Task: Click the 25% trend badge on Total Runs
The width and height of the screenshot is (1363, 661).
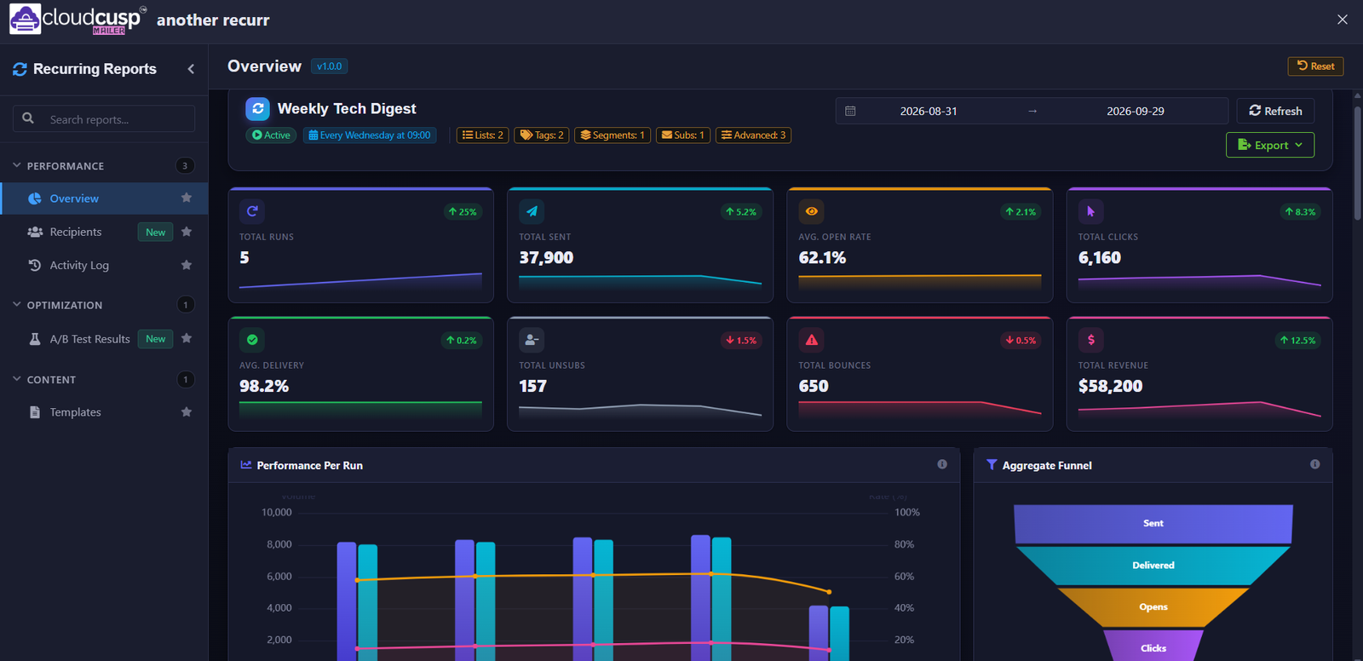Action: pyautogui.click(x=463, y=212)
